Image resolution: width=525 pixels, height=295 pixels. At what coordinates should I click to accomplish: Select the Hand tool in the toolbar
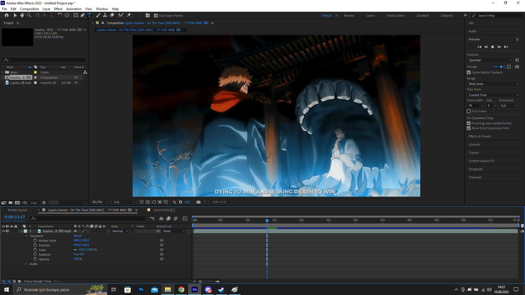click(x=22, y=15)
